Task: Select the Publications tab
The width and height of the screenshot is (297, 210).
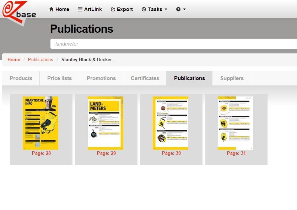Action: tap(189, 78)
